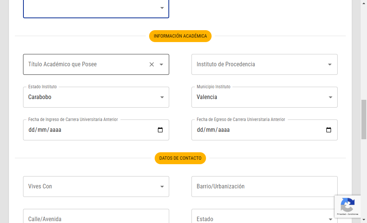The image size is (367, 223).
Task: Click the vertical scrollbar thumb
Action: 364,120
